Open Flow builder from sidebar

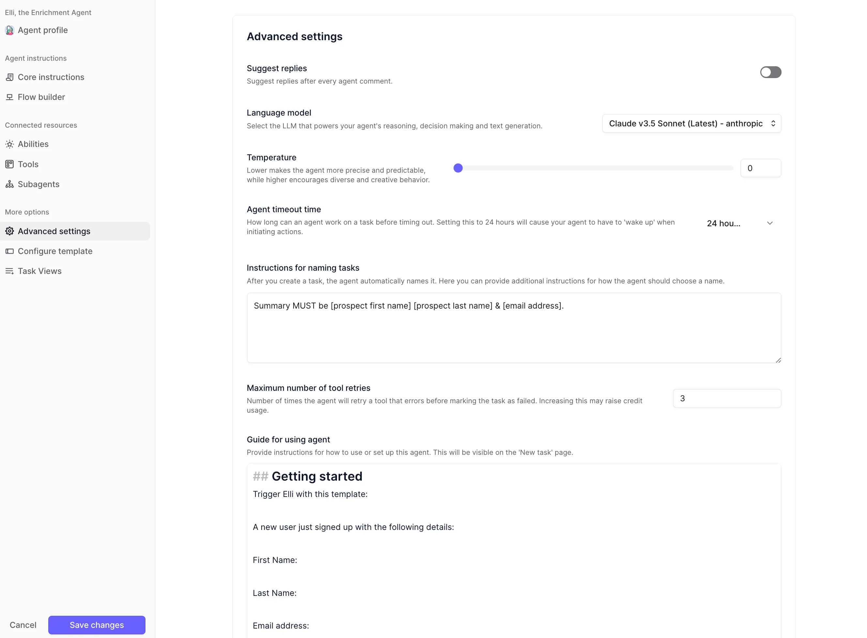click(x=41, y=97)
